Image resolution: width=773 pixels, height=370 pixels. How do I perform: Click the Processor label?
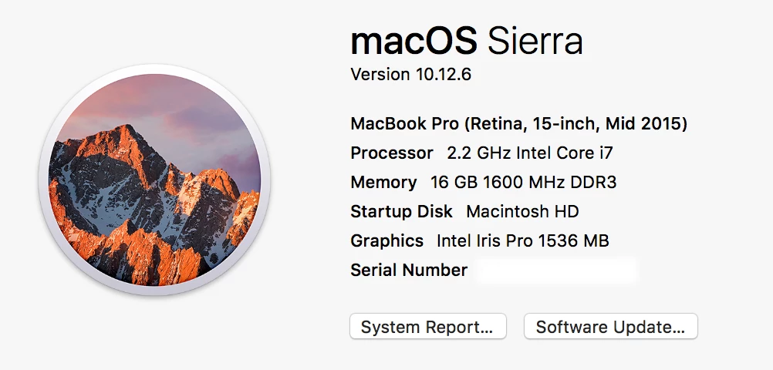392,153
